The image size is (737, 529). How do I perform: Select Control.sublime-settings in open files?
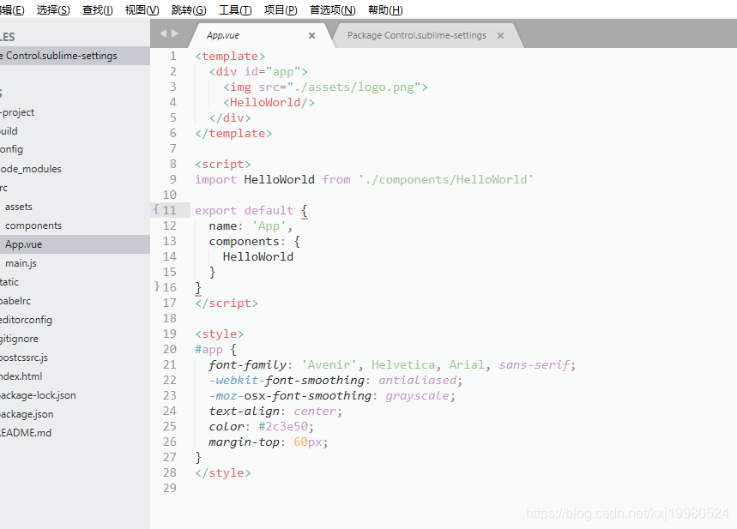75,56
